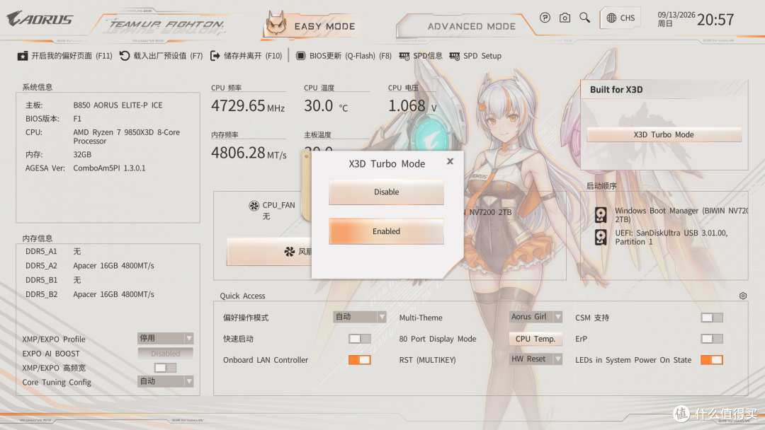The height and width of the screenshot is (430, 765).
Task: Select 储存并离开 (F10)
Action: (x=246, y=56)
